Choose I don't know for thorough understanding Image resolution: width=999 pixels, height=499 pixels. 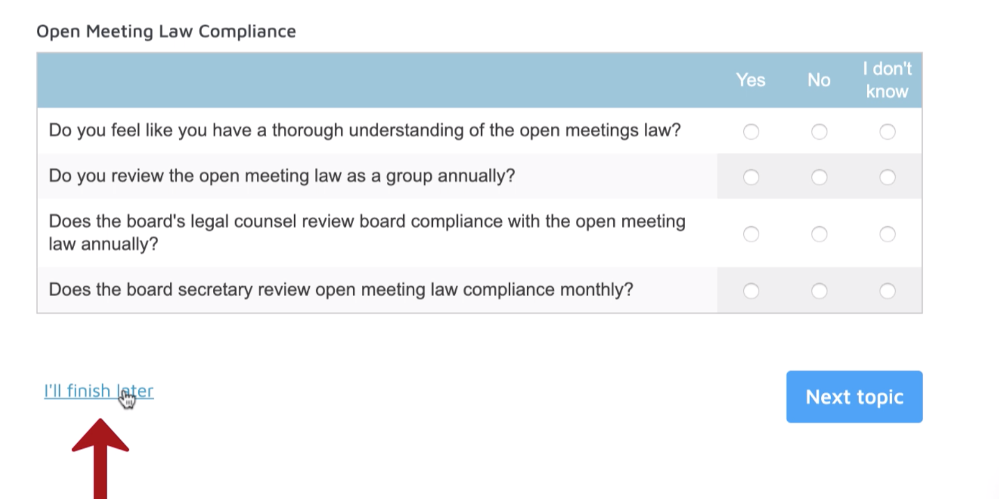coord(887,132)
